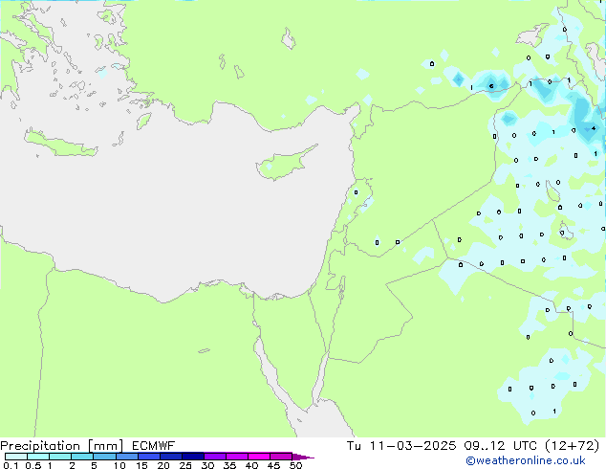Click the 1–2 mm legend color swatch
Viewport: 606px width, 469px height.
coord(60,457)
